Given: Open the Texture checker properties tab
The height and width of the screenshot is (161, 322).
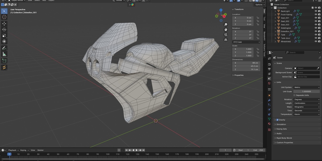Looking at the screenshot, I should point(269,130).
